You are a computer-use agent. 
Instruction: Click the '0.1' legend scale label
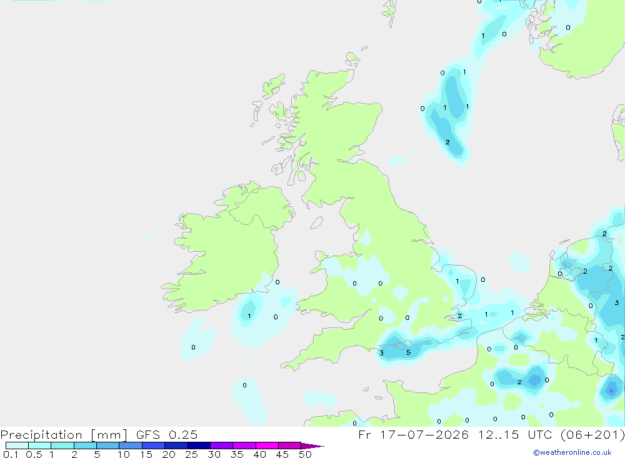click(x=11, y=454)
